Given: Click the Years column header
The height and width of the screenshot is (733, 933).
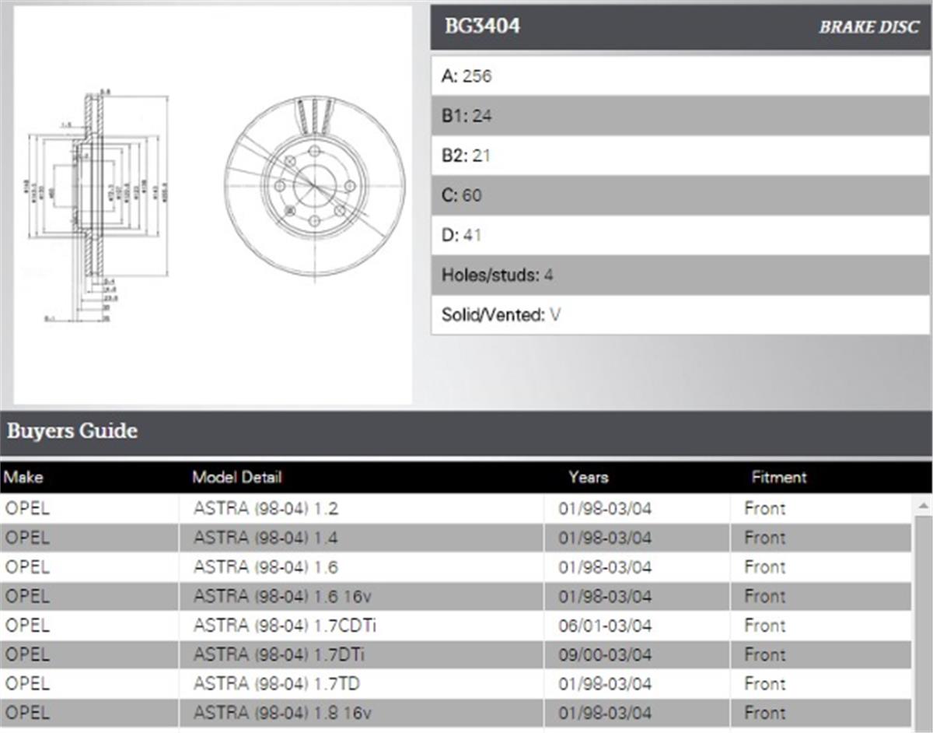Looking at the screenshot, I should pos(588,477).
